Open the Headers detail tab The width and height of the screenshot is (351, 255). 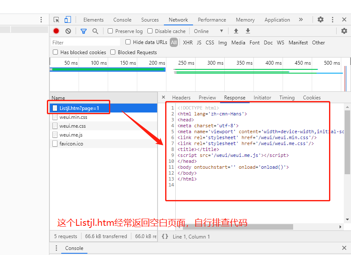pyautogui.click(x=181, y=98)
